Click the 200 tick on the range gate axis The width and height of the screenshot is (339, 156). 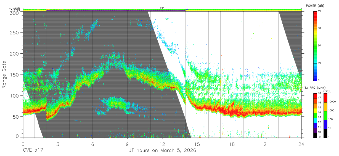click(15, 53)
